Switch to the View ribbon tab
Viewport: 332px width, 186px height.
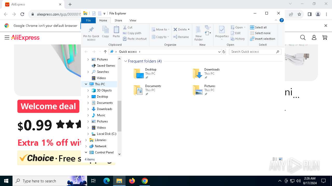133,20
